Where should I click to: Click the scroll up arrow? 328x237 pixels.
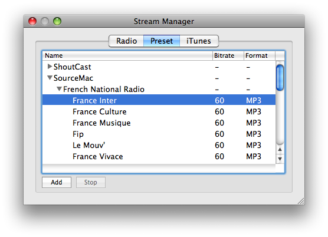pos(280,149)
